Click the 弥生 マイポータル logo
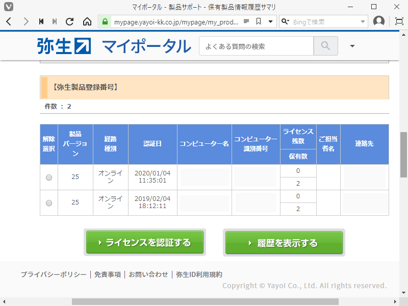The image size is (408, 306). click(114, 46)
